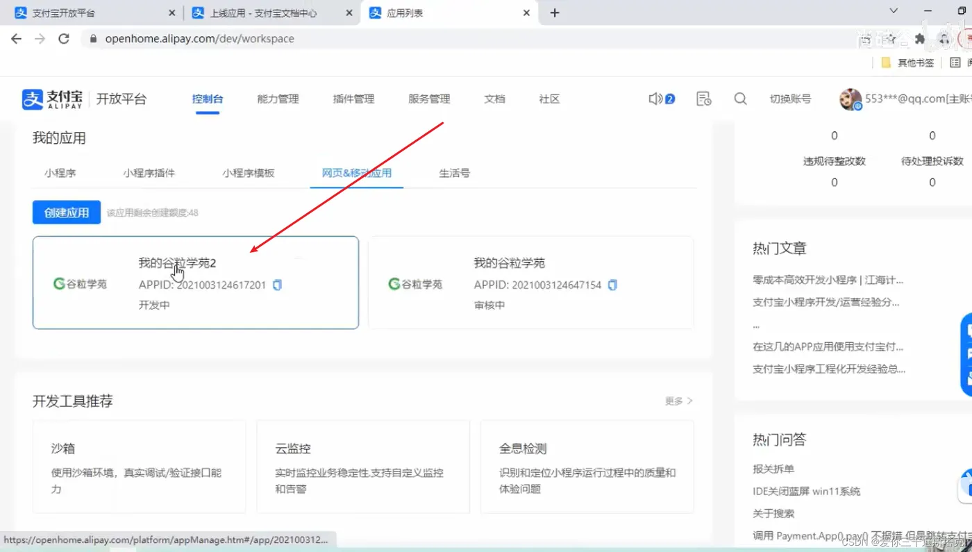Expand the tab search chevron
Screen dimensions: 972x552
point(894,11)
